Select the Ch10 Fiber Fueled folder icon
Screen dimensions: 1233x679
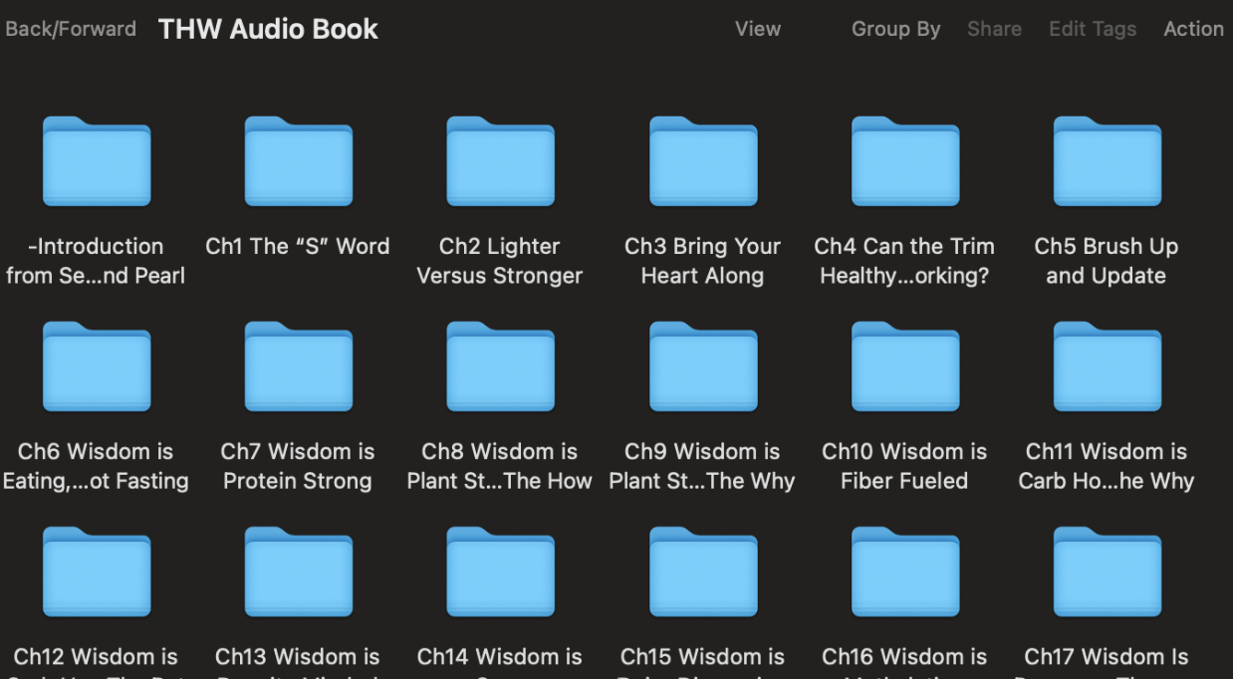click(x=905, y=366)
